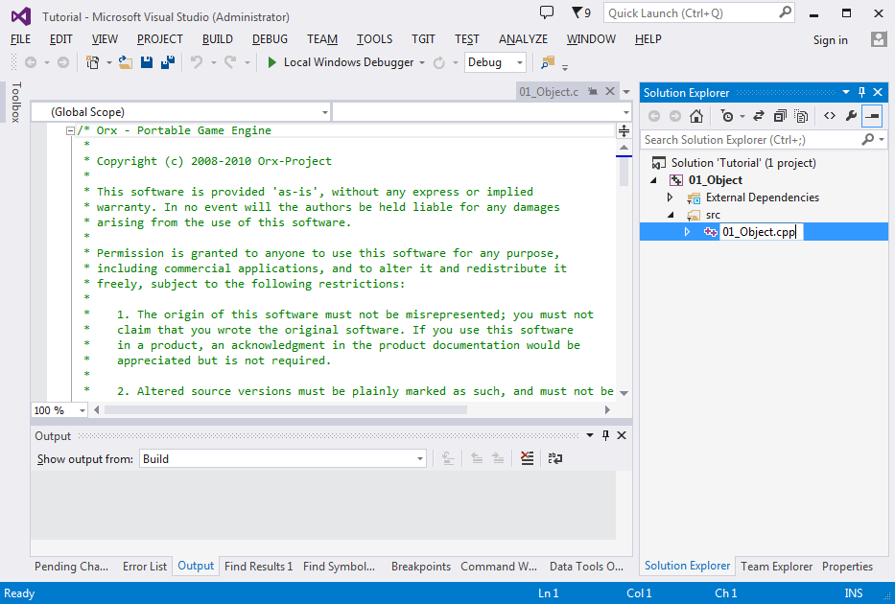This screenshot has width=895, height=604.
Task: Click Collapse All in Solution Explorer toolbar
Action: 779,116
